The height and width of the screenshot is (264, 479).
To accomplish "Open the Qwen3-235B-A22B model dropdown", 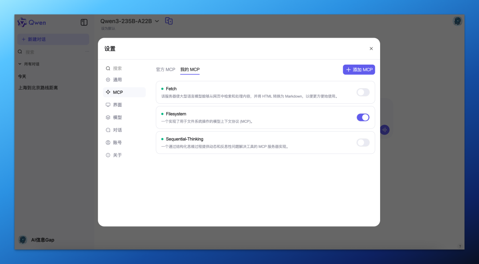I will (x=130, y=21).
